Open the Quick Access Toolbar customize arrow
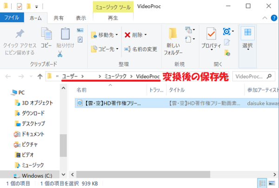 [x=36, y=7]
